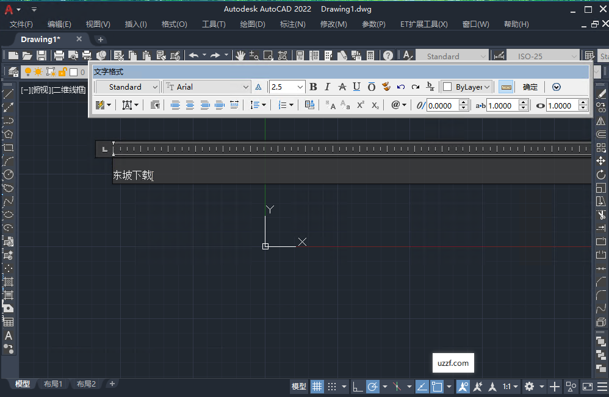Apply underline to the text
The height and width of the screenshot is (397, 609).
356,87
